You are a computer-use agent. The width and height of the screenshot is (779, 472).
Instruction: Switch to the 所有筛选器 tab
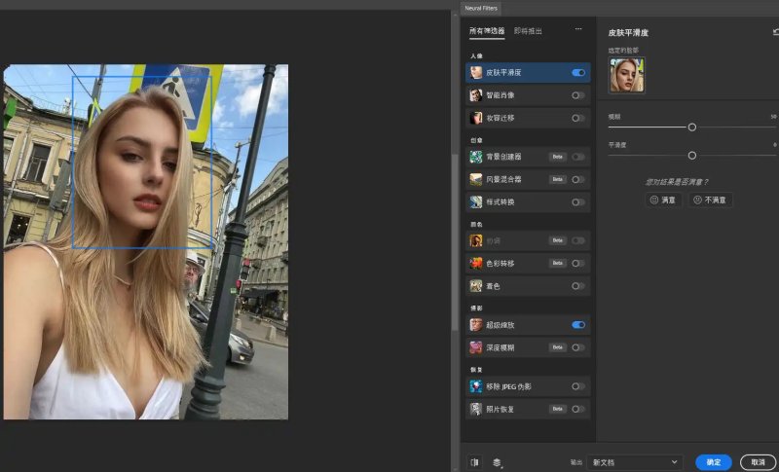(x=487, y=31)
